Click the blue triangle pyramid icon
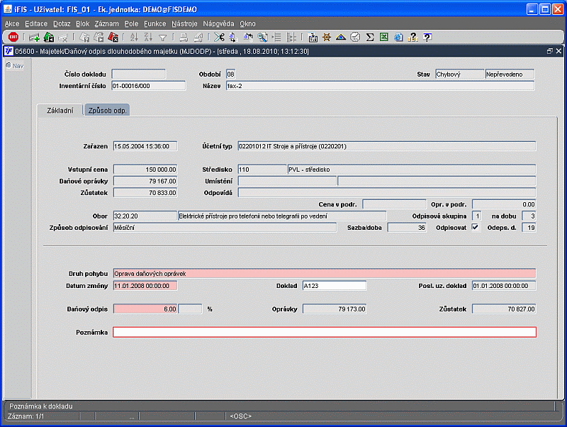The width and height of the screenshot is (567, 427). 341,37
